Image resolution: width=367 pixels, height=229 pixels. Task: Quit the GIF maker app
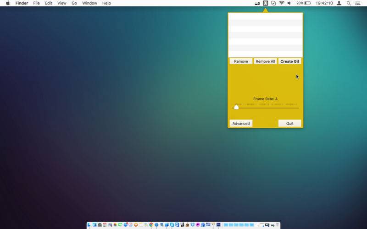point(289,123)
